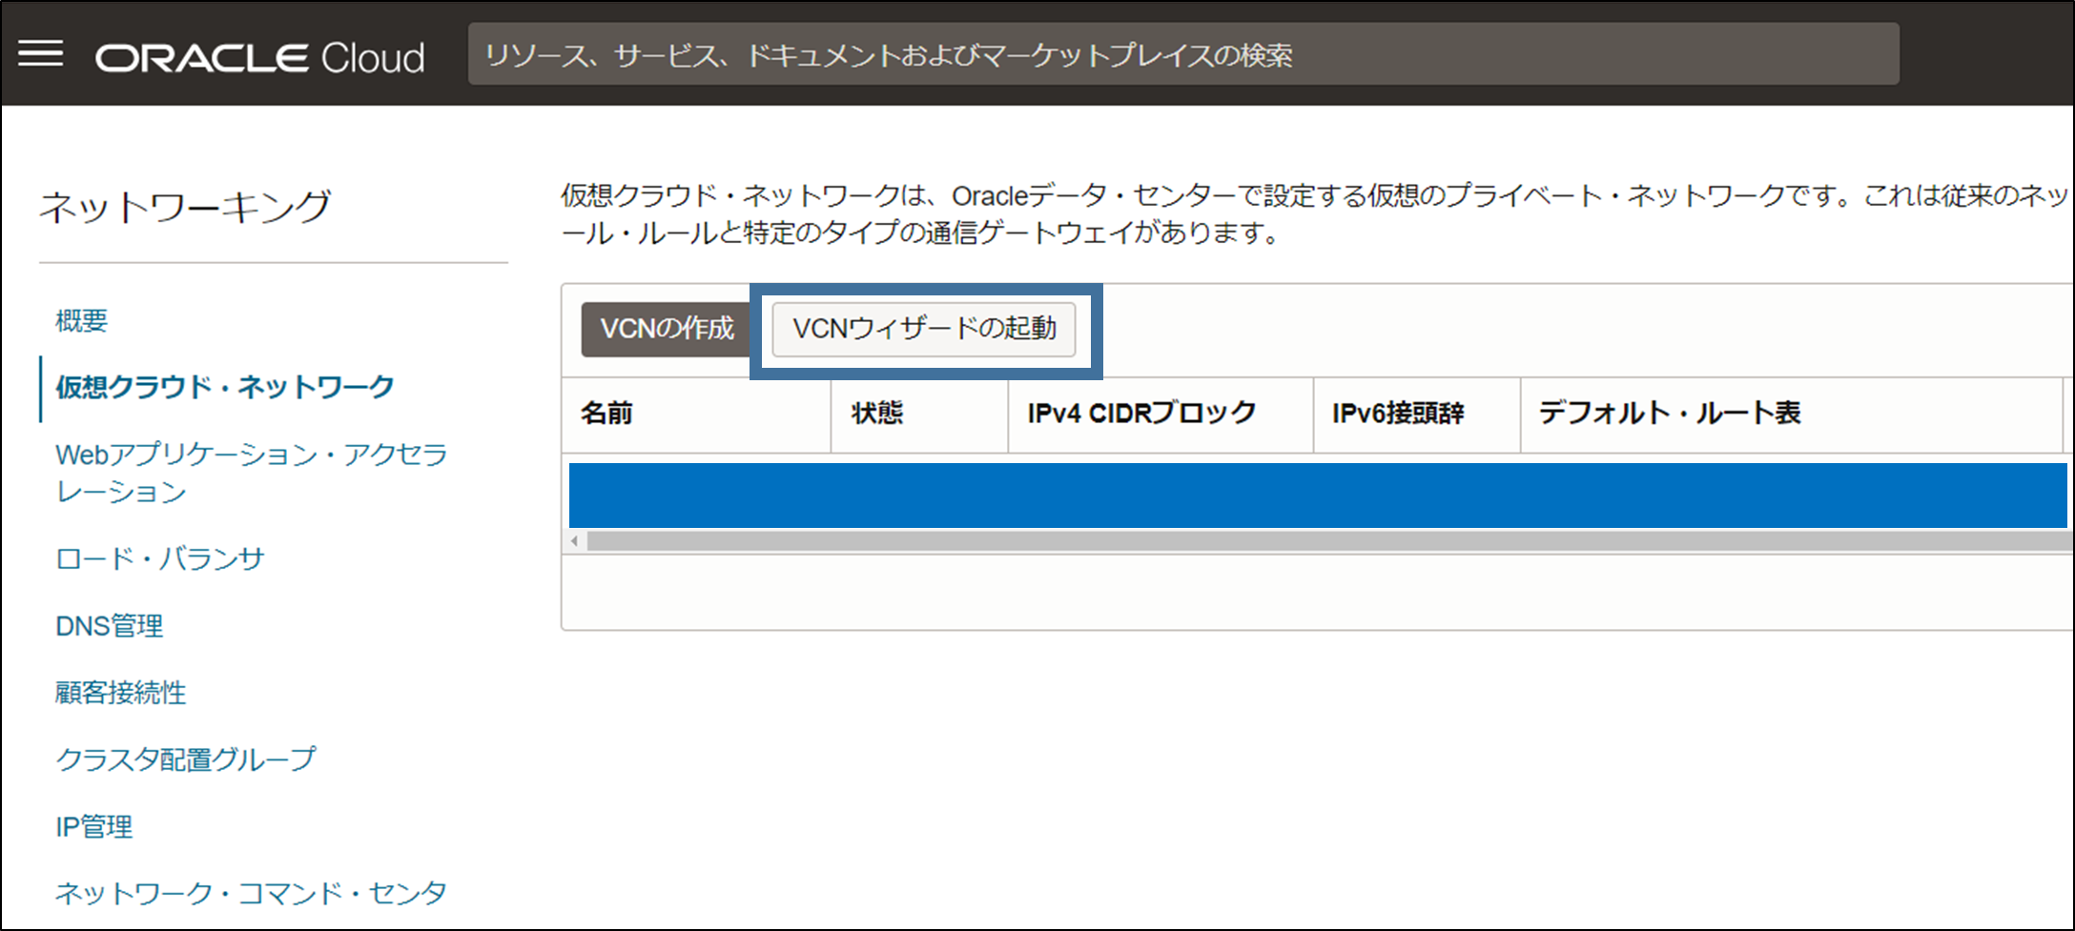Open the hamburger navigation menu
This screenshot has height=931, width=2075.
(41, 54)
